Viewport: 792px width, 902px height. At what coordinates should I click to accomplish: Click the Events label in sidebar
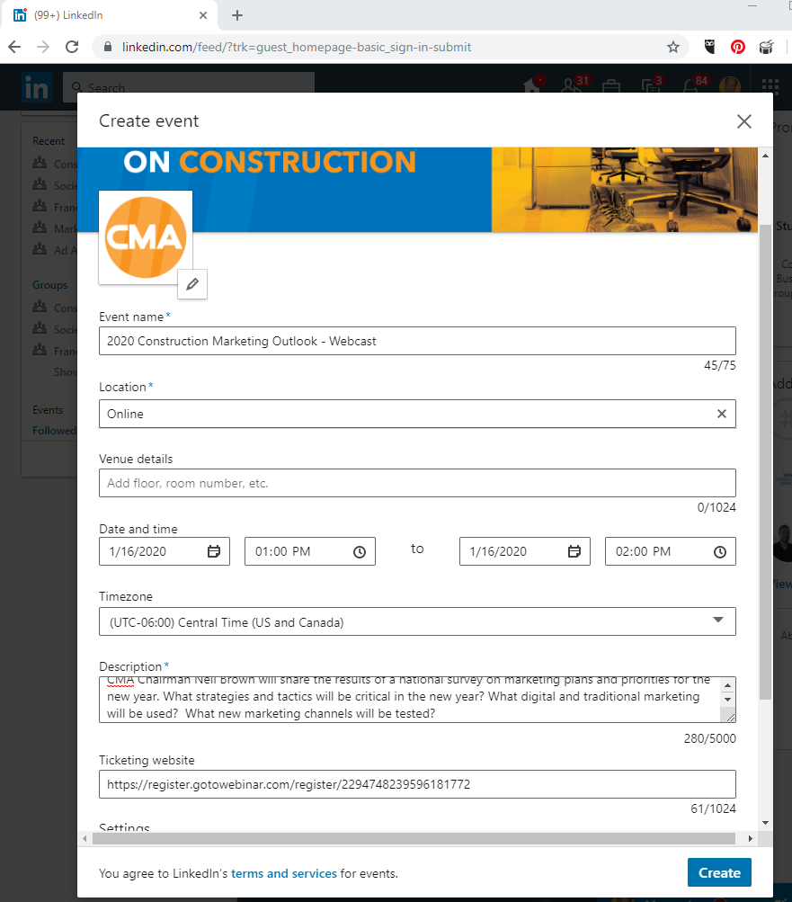pos(48,410)
